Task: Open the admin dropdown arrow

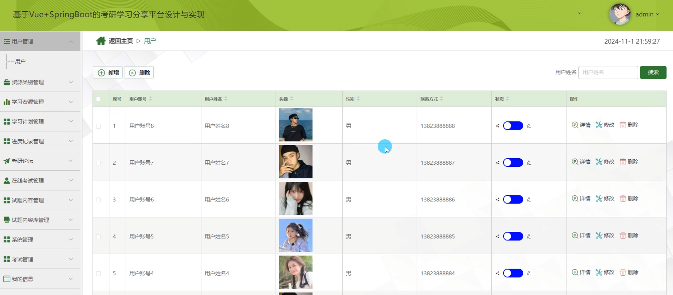Action: point(657,14)
